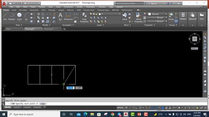Click the Group icon
Image resolution: width=209 pixels, height=117 pixels.
pyautogui.click(x=171, y=17)
